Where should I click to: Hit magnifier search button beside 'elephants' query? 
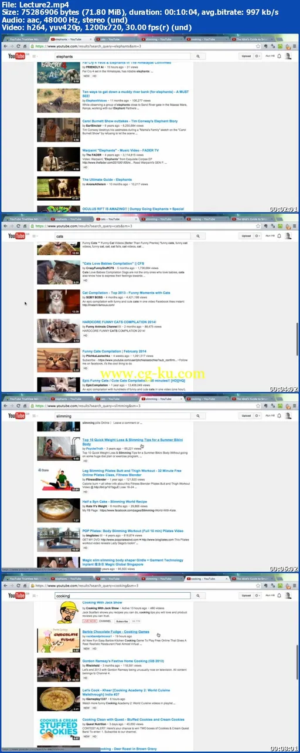pos(199,56)
